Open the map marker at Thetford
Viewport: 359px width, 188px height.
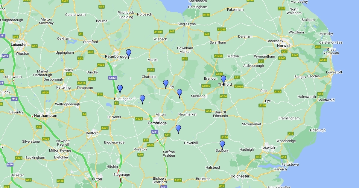point(223,80)
